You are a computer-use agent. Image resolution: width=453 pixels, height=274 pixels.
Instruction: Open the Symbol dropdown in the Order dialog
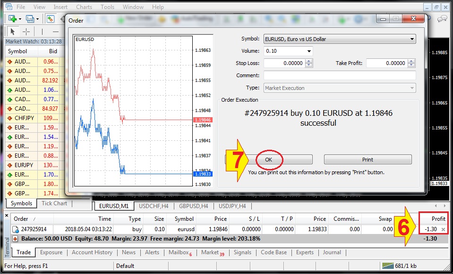pyautogui.click(x=413, y=39)
